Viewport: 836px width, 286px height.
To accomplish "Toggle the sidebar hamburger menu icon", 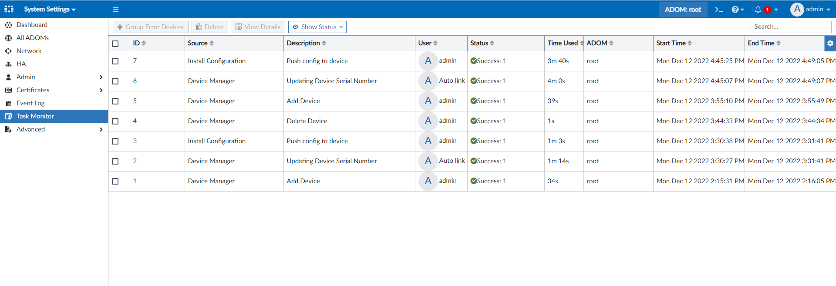I will [x=115, y=9].
